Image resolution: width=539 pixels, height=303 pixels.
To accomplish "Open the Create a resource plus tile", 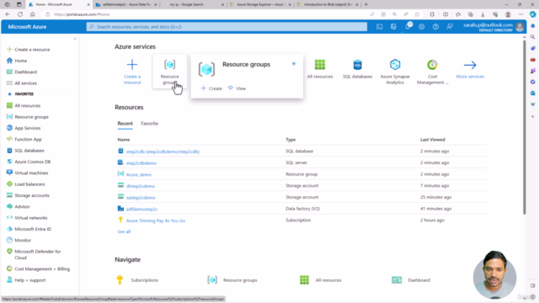I will 132,72.
